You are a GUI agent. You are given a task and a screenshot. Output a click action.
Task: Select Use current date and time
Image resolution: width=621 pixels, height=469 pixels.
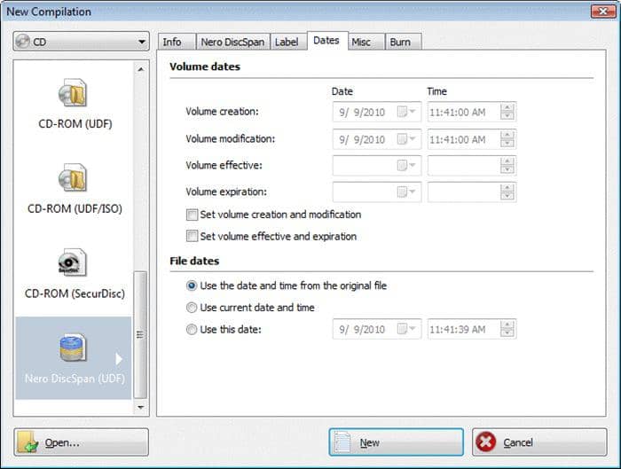pos(192,308)
